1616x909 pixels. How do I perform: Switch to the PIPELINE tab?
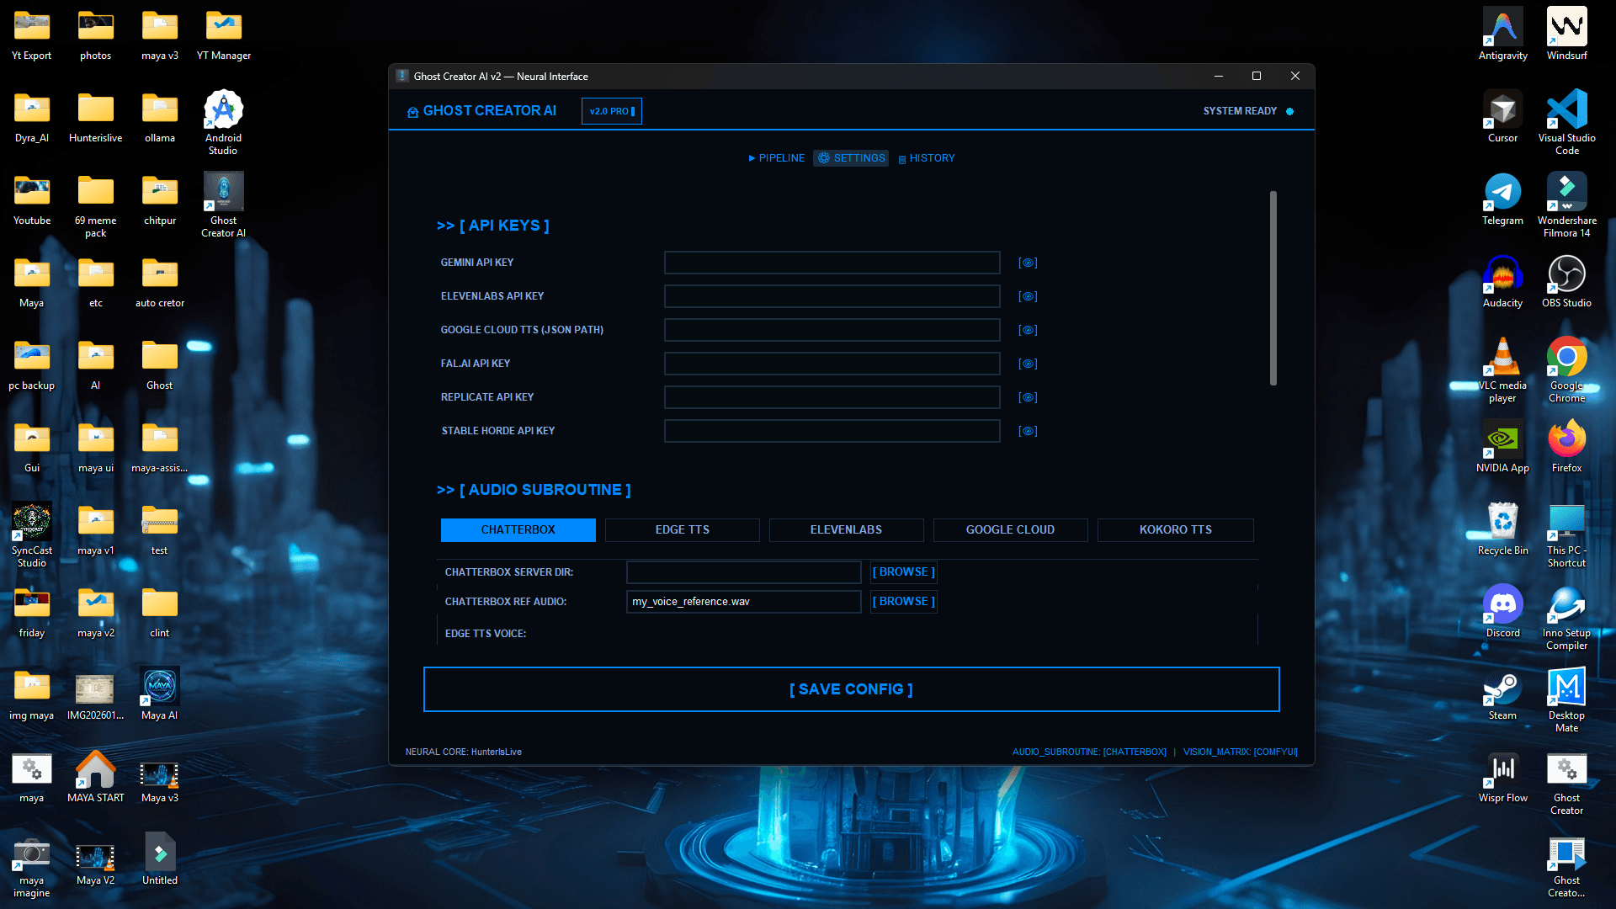(776, 158)
